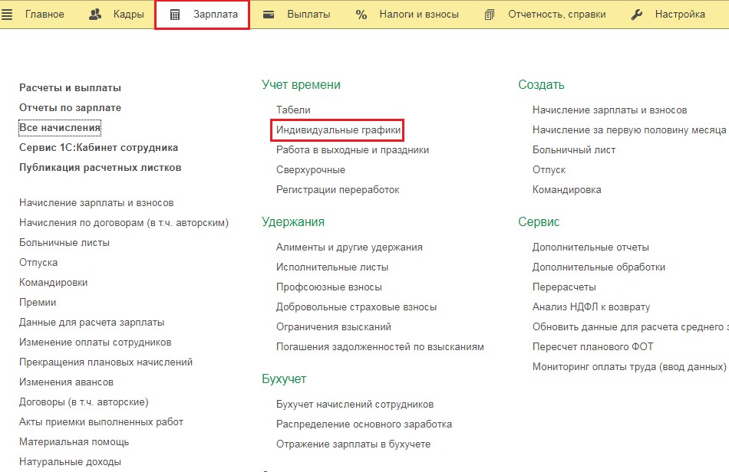This screenshot has width=729, height=472.
Task: Click the people icon next to Кадры
Action: pyautogui.click(x=96, y=15)
